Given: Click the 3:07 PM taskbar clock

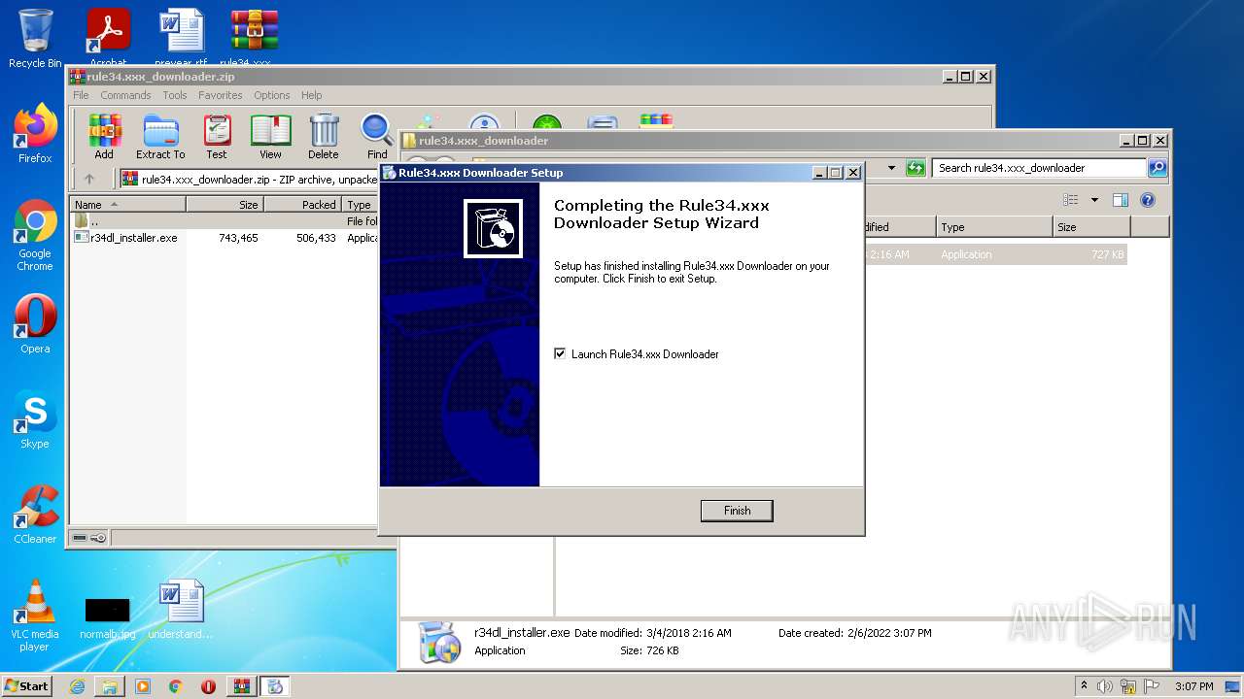Looking at the screenshot, I should (x=1194, y=686).
